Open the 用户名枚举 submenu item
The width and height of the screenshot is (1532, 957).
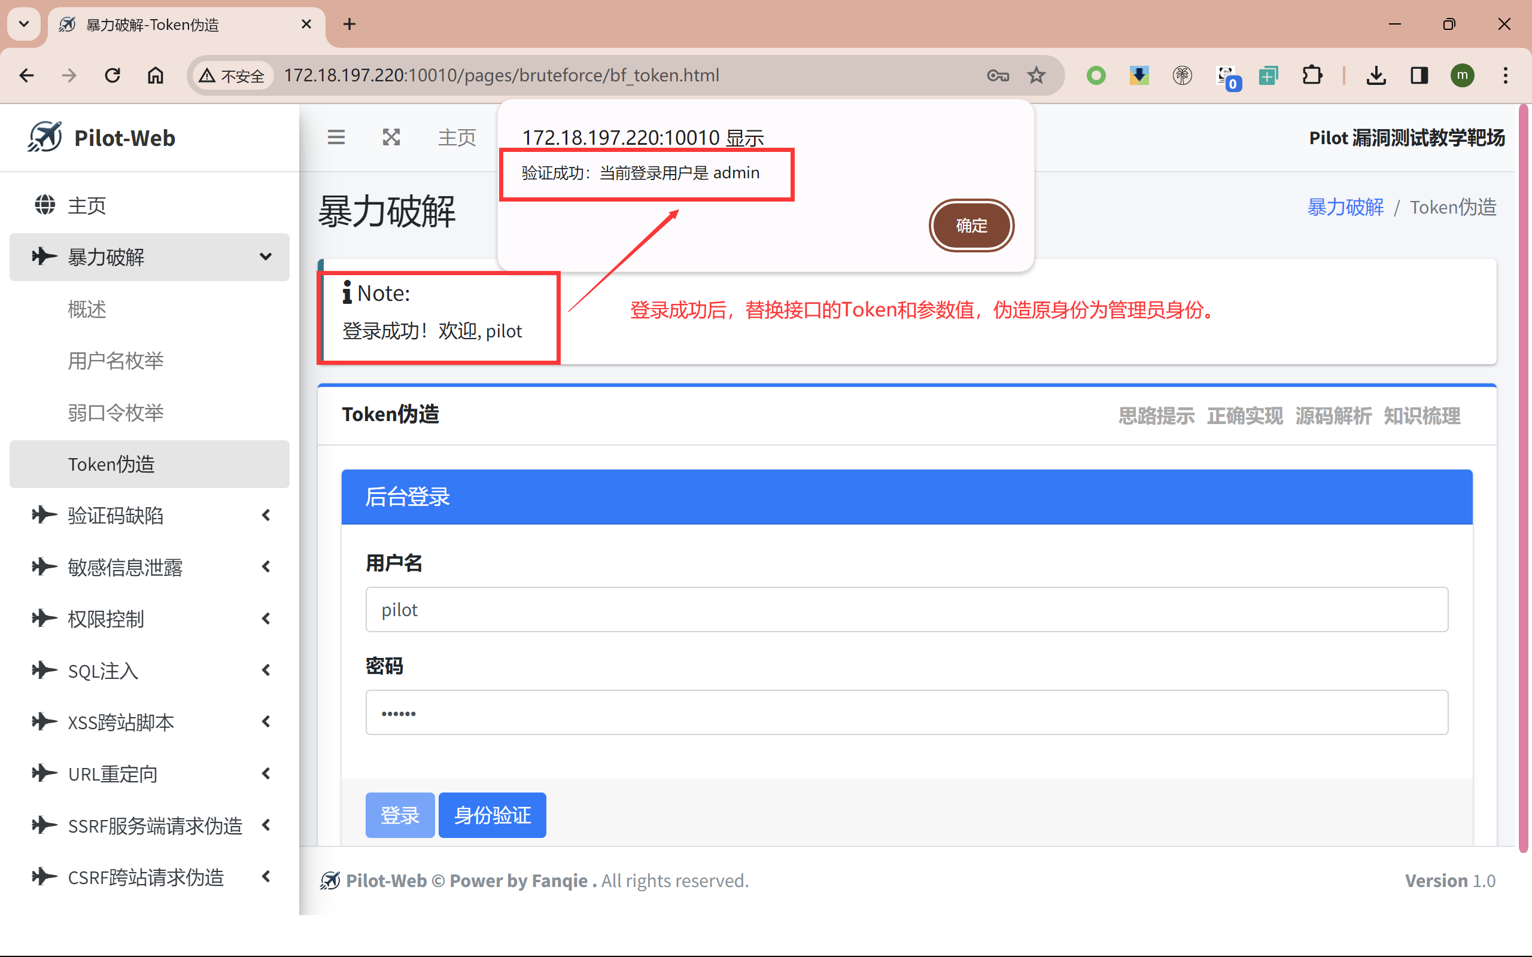(116, 361)
